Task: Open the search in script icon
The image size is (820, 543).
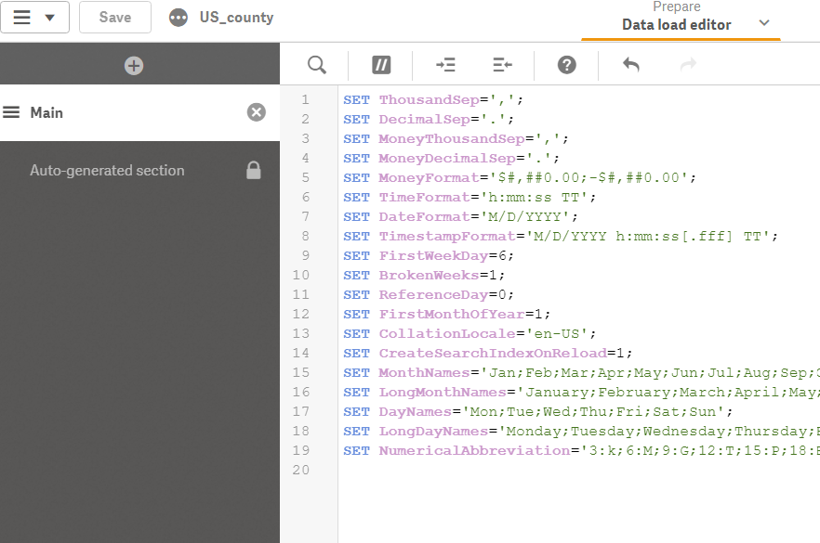Action: click(317, 65)
